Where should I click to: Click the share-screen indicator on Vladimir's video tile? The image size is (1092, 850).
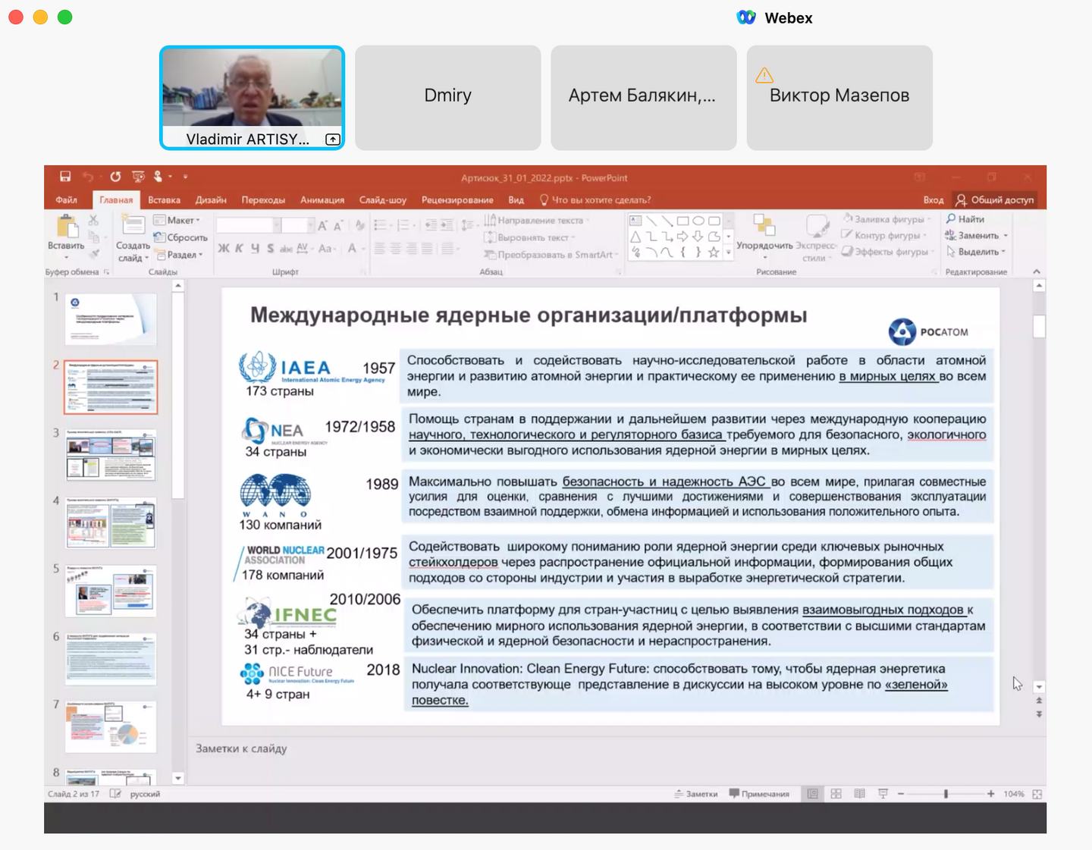click(x=332, y=140)
